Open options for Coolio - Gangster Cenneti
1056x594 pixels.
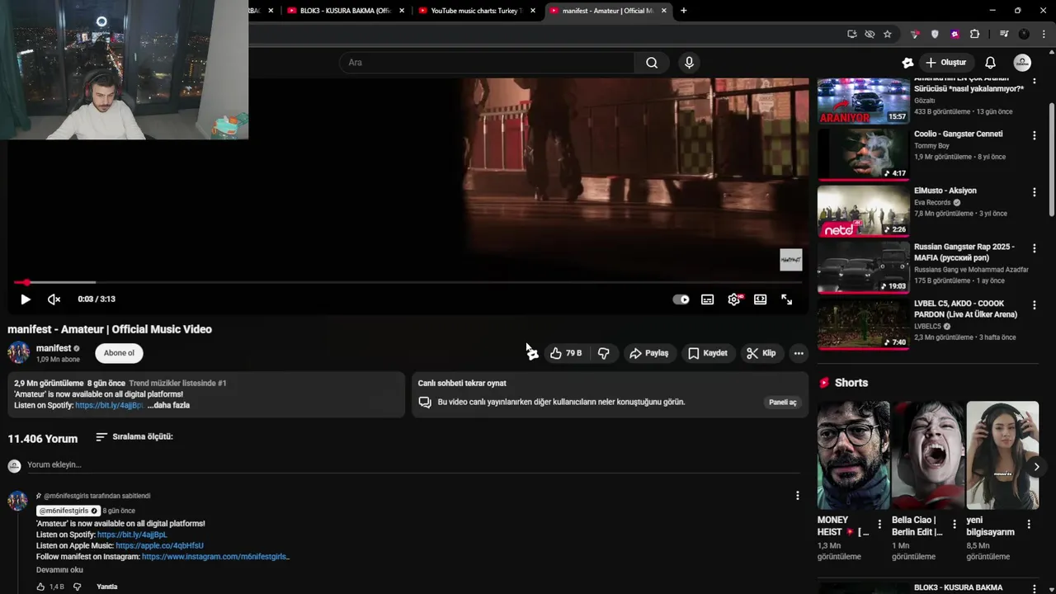[x=1034, y=135]
